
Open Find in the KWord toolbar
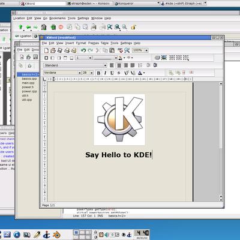[x=127, y=50]
